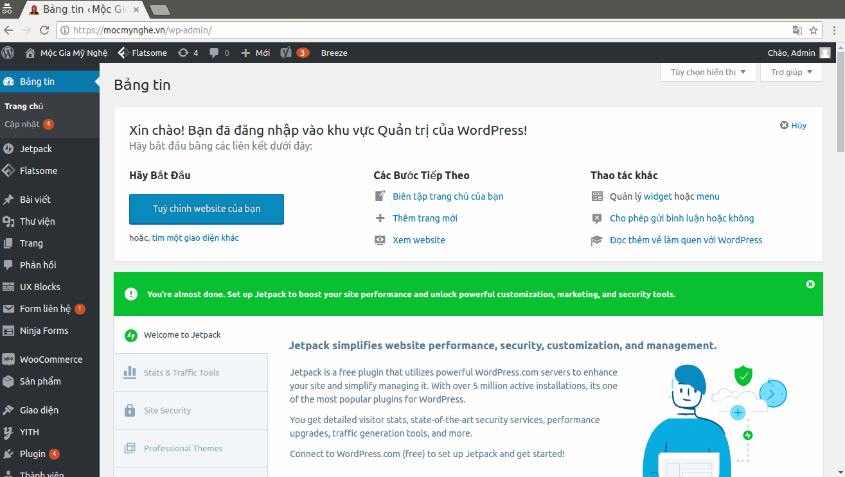Click the vertical page scrollbar
Viewport: 845px width, 477px height.
[840, 103]
